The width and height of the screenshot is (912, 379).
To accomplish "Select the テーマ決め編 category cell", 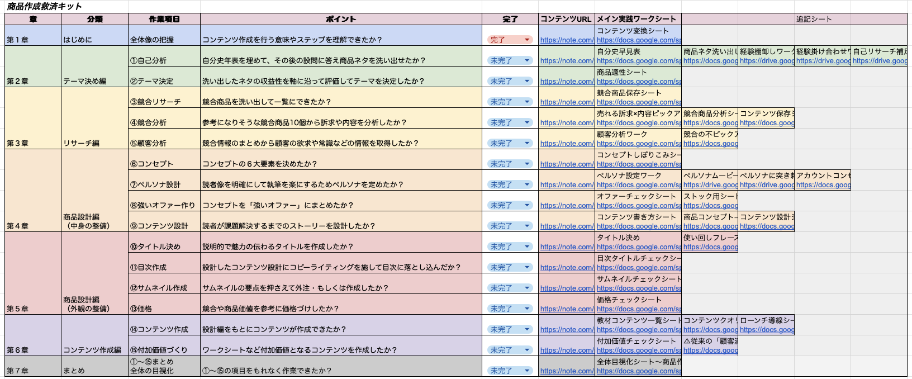I will click(x=94, y=67).
